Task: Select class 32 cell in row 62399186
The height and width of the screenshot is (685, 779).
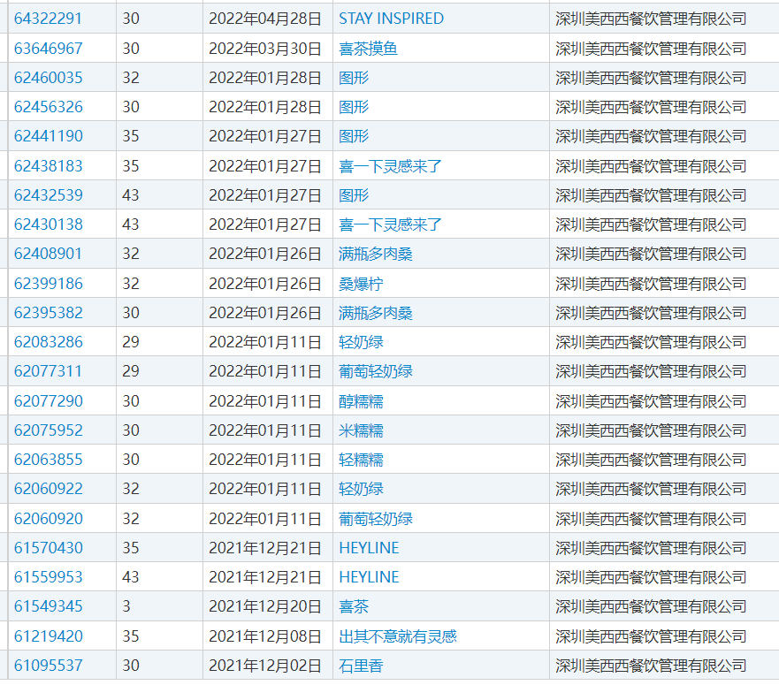Action: [159, 284]
